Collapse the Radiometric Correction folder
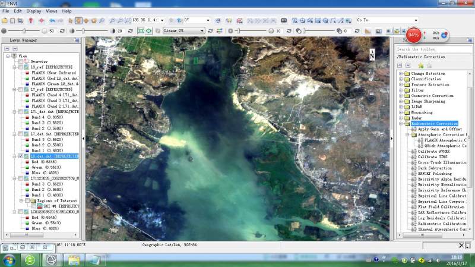 pyautogui.click(x=401, y=124)
